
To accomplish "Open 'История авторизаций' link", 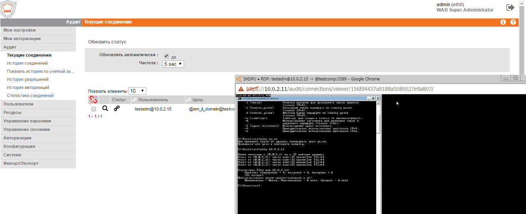I will pos(28,87).
